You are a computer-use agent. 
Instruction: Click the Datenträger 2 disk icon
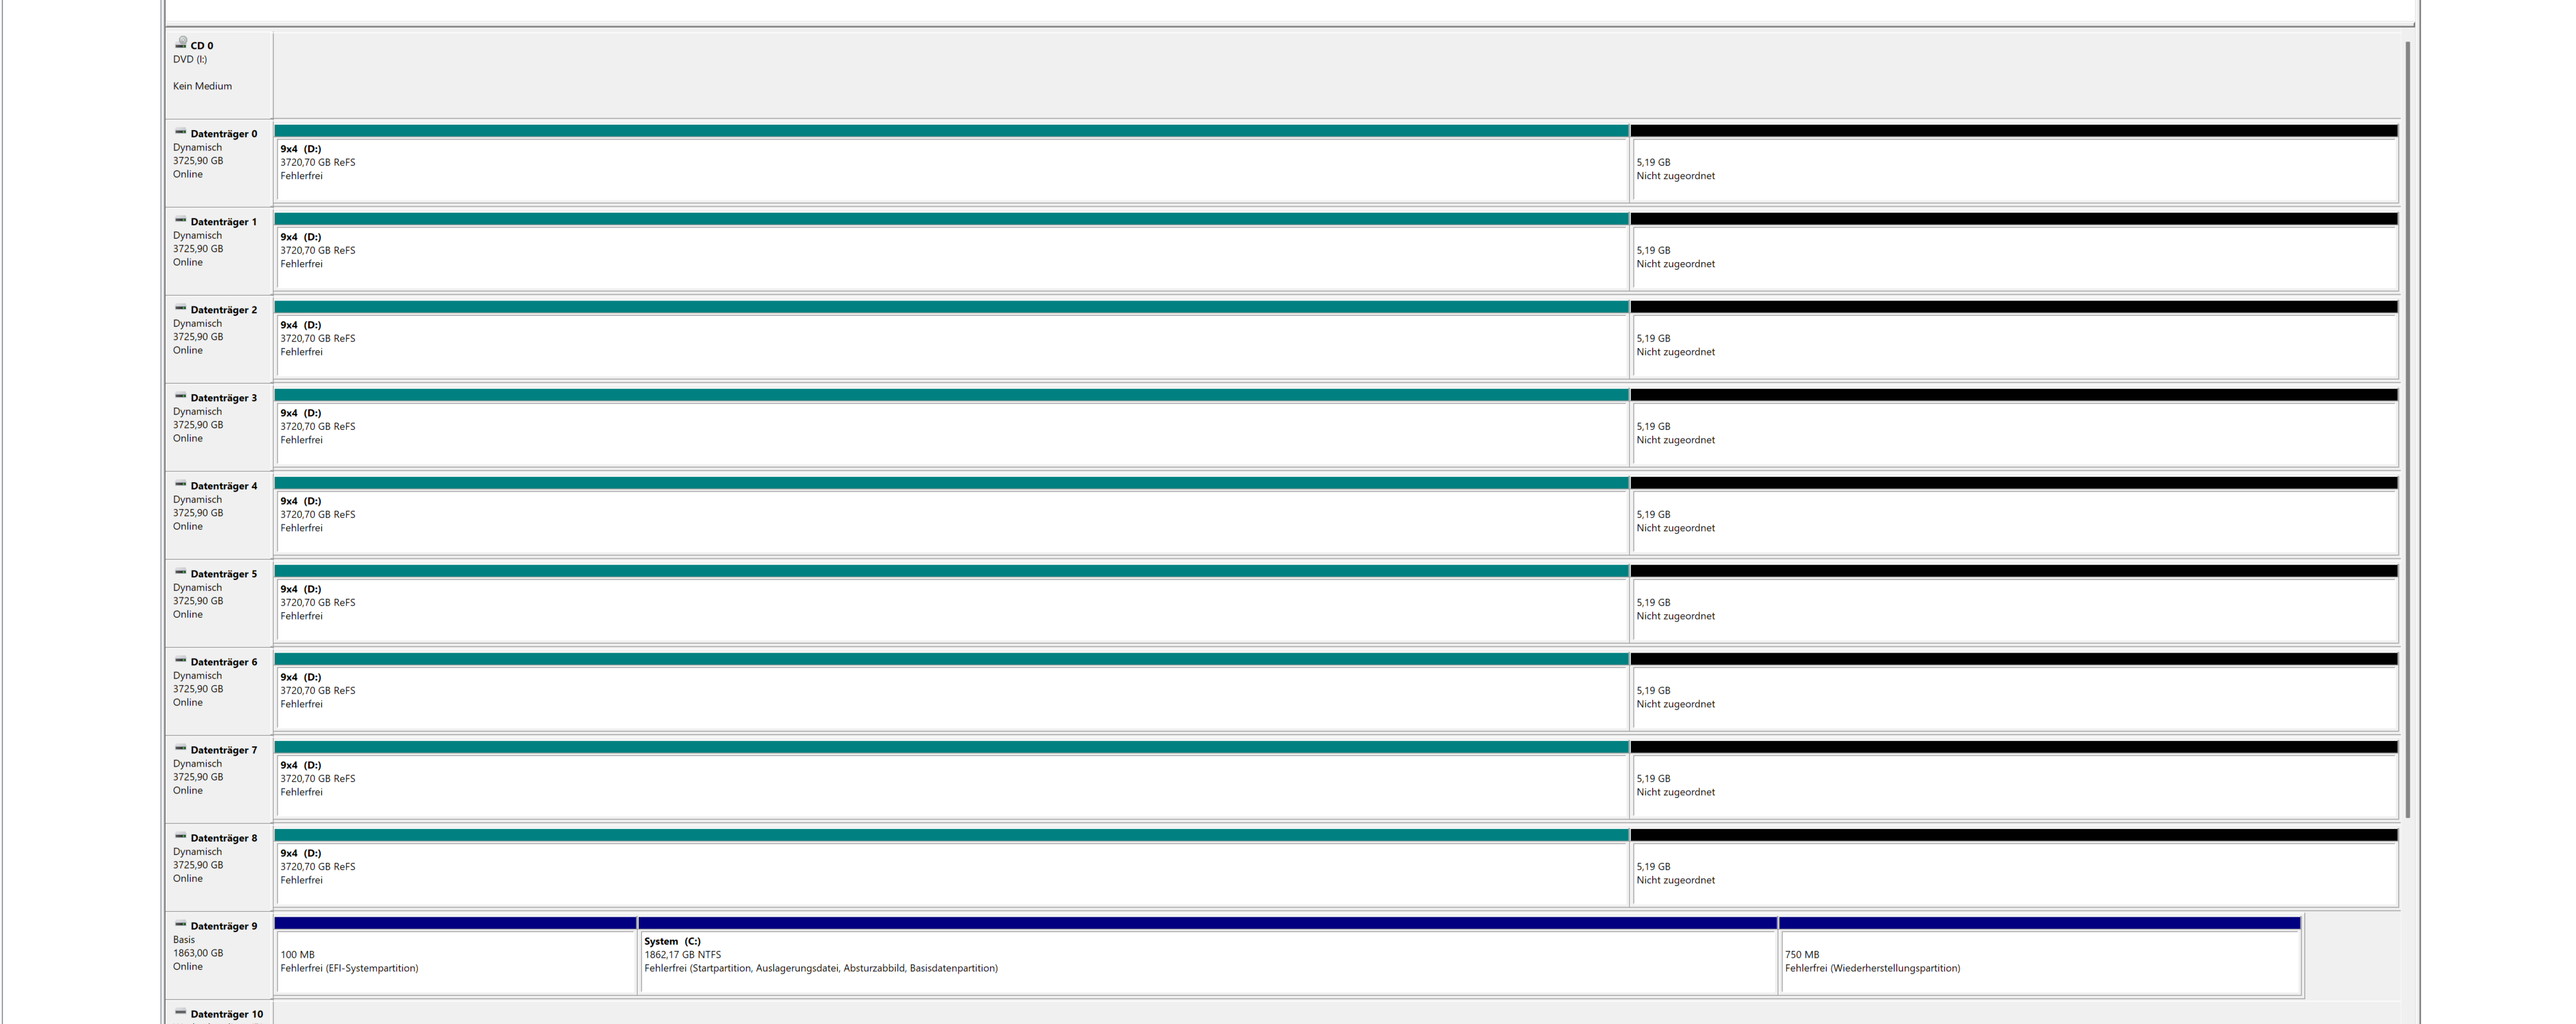(181, 308)
